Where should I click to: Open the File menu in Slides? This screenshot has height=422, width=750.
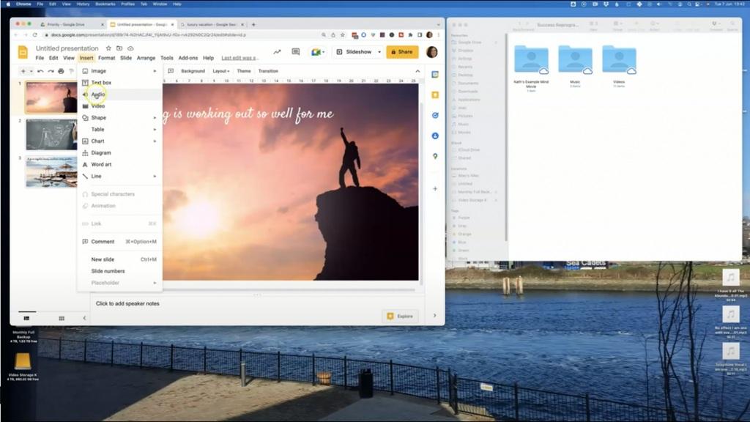[40, 58]
